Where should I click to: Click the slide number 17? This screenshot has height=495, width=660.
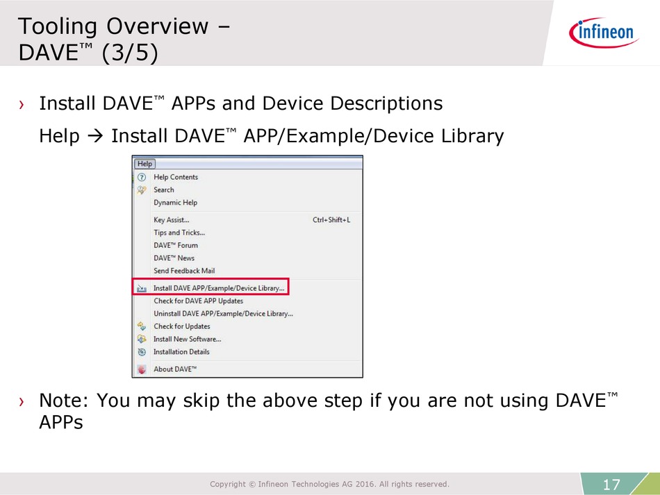611,485
